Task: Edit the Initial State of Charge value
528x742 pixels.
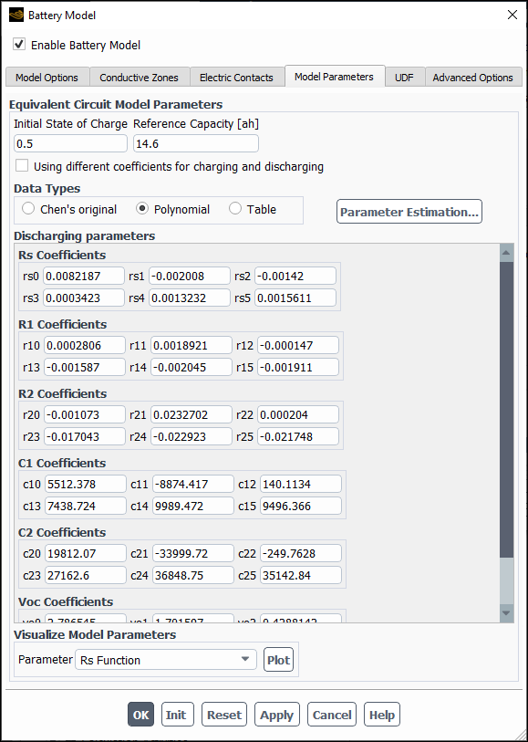Action: point(70,143)
